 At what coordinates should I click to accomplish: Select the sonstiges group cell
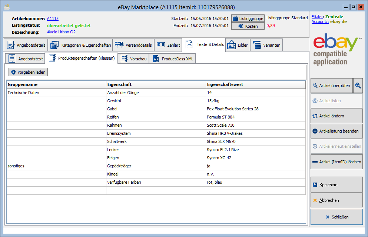tap(56, 166)
